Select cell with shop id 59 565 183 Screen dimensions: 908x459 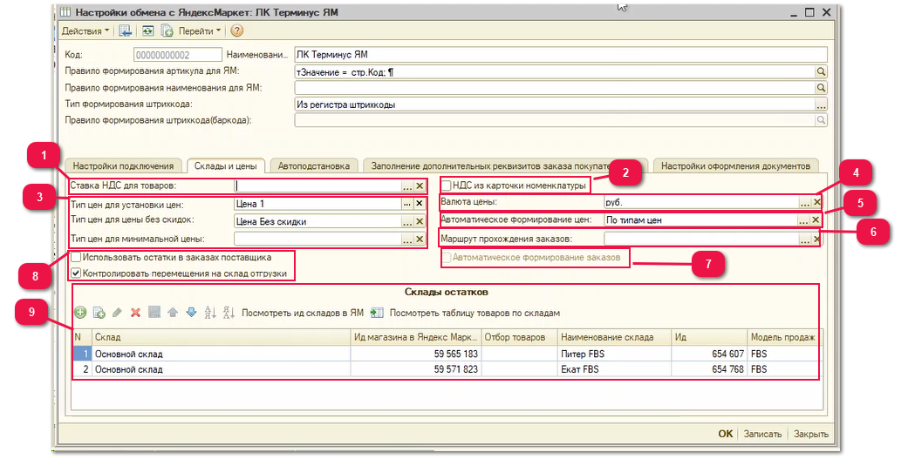point(416,354)
